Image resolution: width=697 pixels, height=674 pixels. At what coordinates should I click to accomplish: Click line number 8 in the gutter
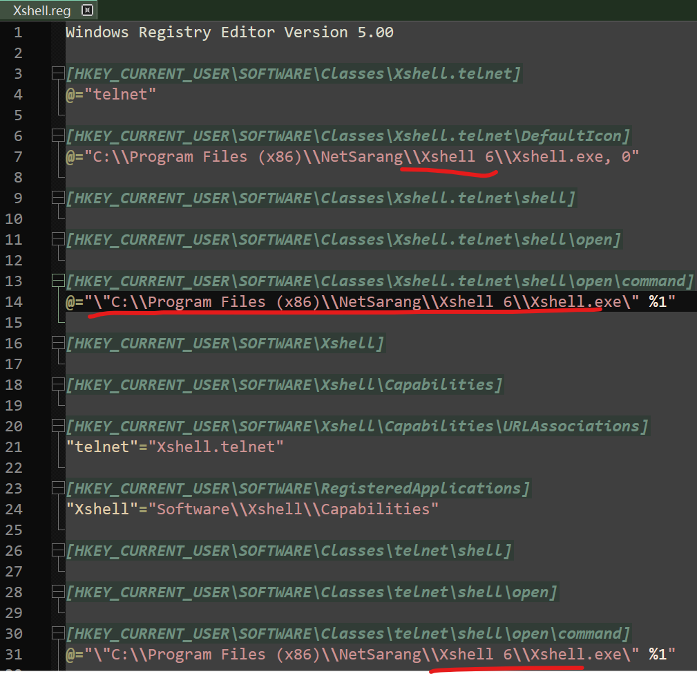tap(18, 177)
